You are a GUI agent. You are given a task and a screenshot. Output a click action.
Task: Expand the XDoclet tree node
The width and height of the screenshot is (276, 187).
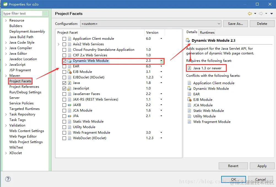coord(6,153)
